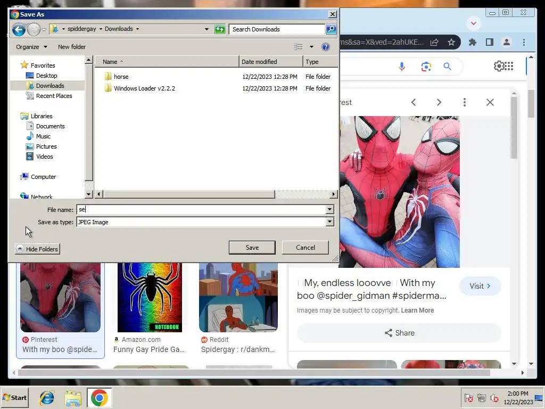Sort files by Date modified column
The height and width of the screenshot is (409, 545).
pyautogui.click(x=271, y=62)
